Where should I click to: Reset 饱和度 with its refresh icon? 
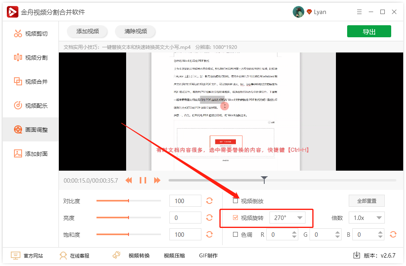click(x=209, y=234)
